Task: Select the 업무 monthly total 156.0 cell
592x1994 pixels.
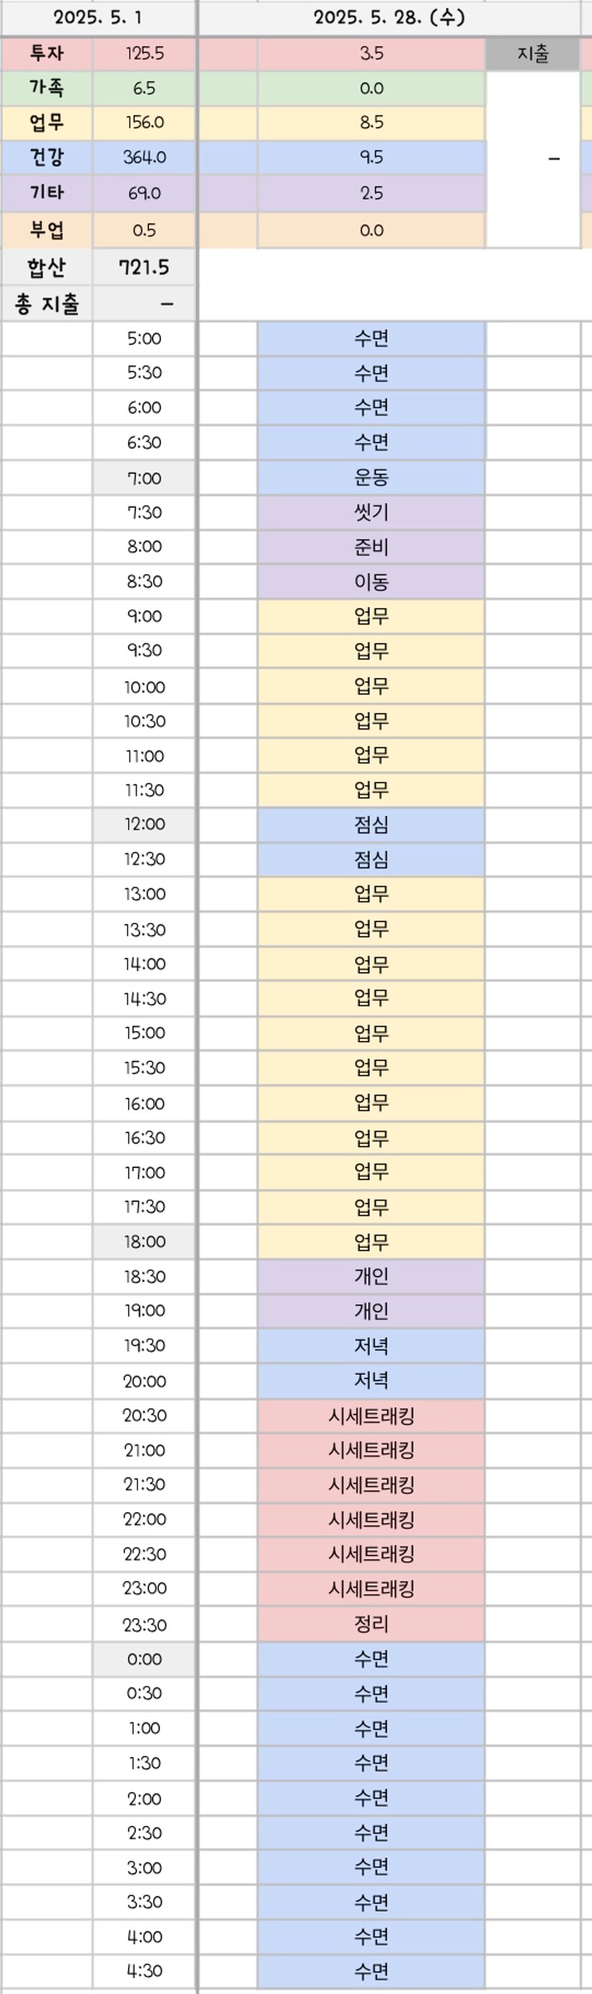Action: (x=144, y=123)
